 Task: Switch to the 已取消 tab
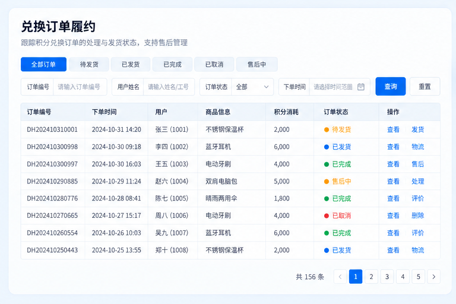pos(214,64)
